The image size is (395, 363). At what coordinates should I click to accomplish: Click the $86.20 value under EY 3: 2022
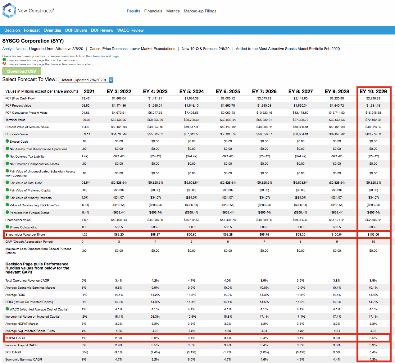(x=119, y=235)
